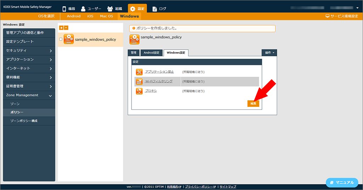Click the アプリケーション禁止 icon

139,72
